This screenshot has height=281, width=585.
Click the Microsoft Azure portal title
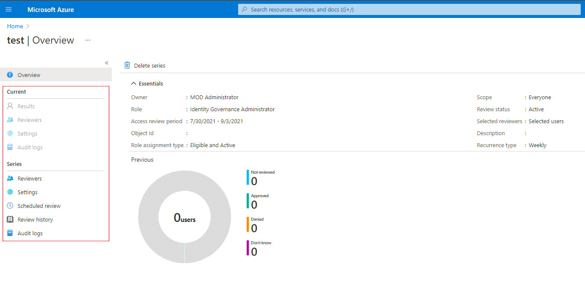[51, 9]
